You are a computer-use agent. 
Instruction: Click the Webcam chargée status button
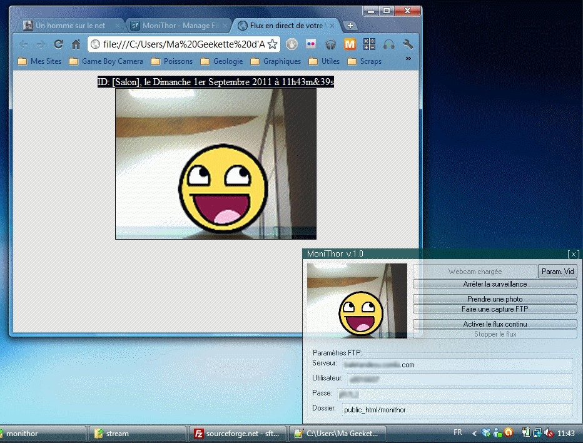pos(475,272)
